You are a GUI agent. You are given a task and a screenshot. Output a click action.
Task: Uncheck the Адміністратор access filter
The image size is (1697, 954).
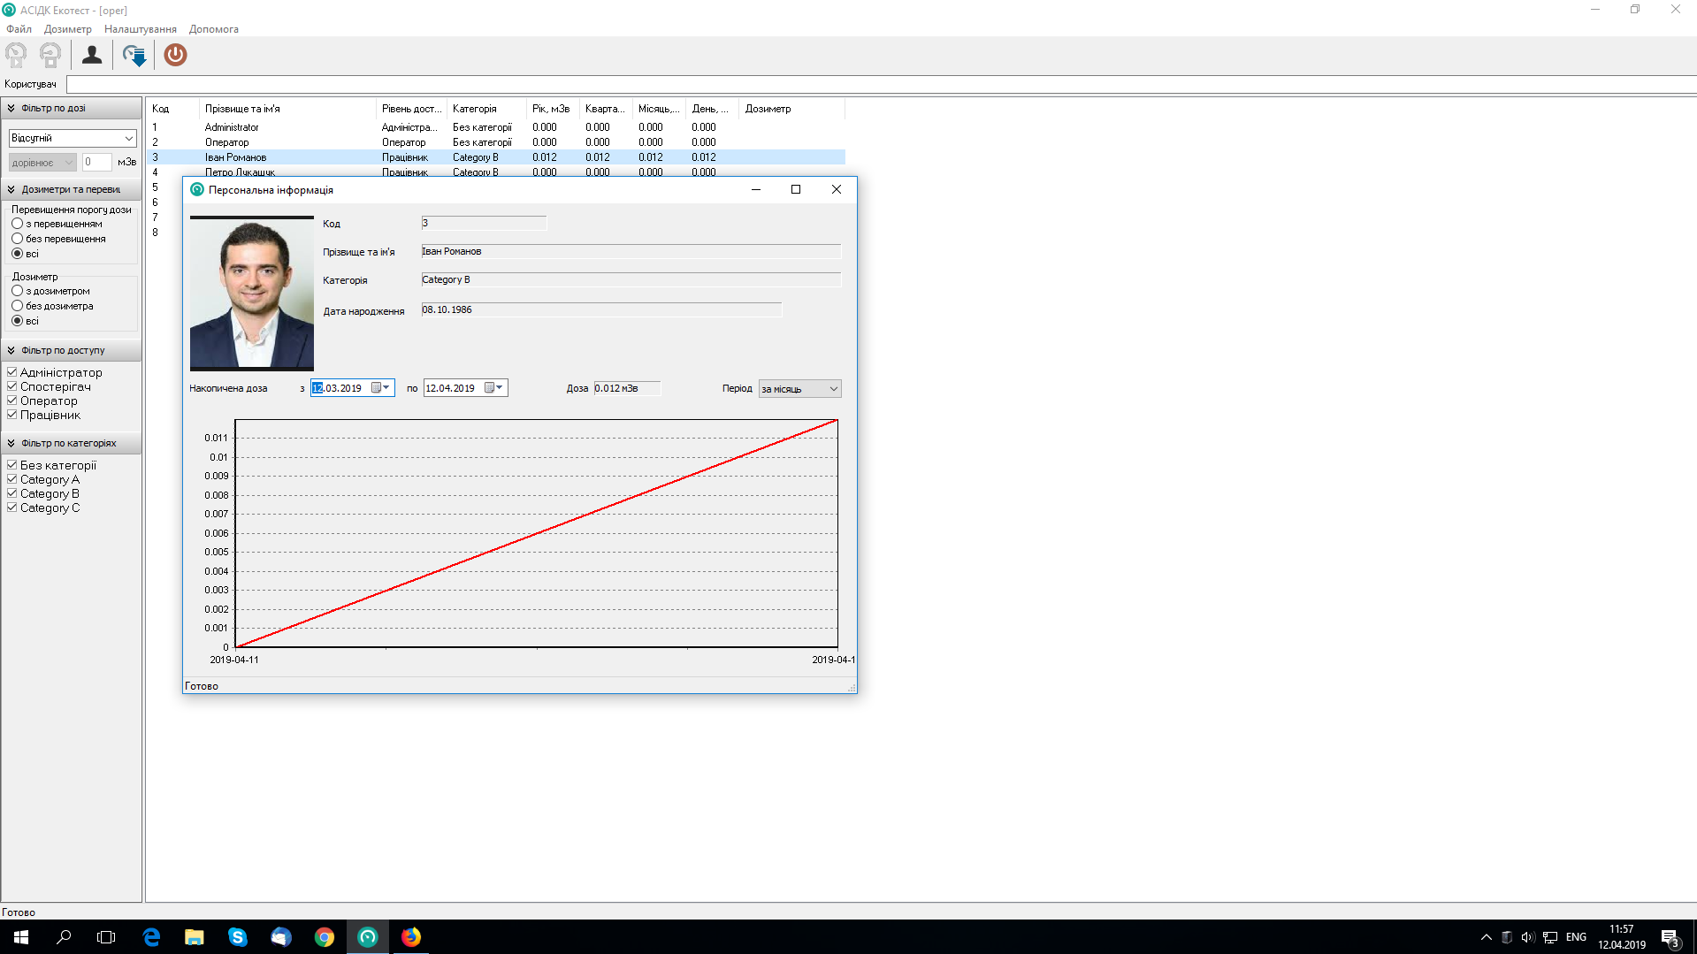coord(12,372)
